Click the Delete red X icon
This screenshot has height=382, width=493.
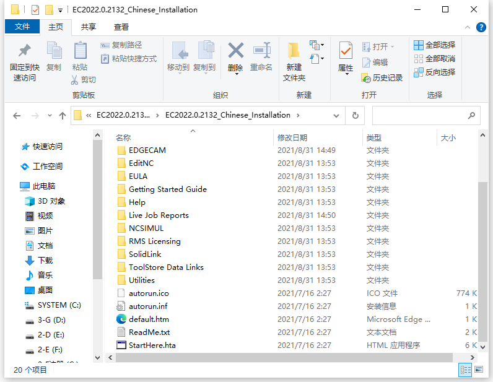236,50
